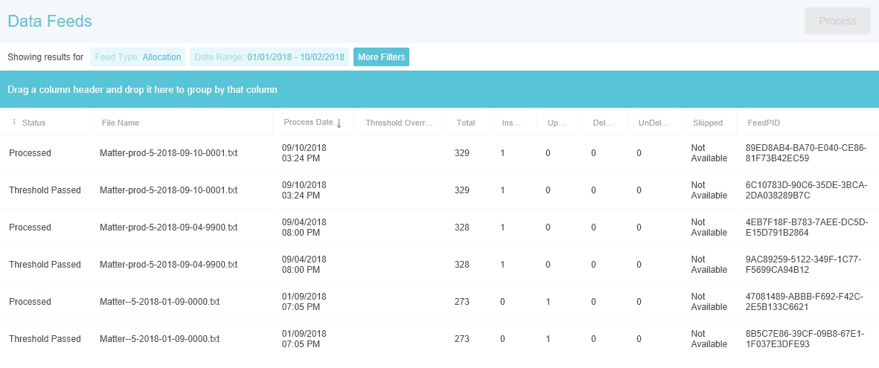This screenshot has width=879, height=368.
Task: Open the Date Range filter chip
Action: click(269, 57)
